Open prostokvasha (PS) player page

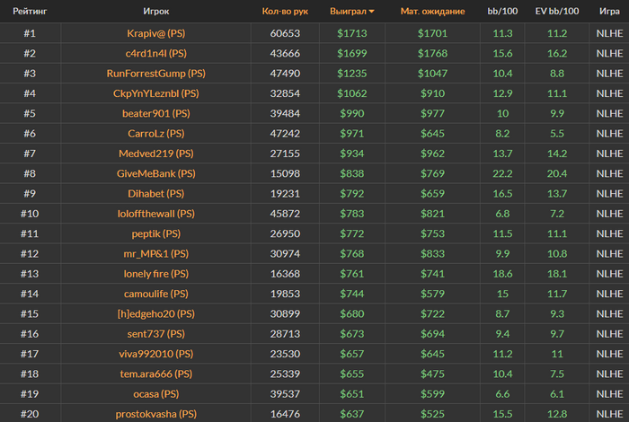pyautogui.click(x=156, y=414)
